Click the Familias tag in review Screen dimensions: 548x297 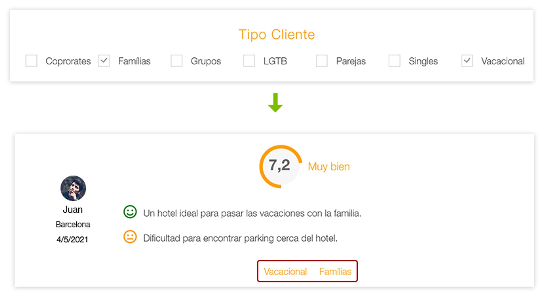[x=335, y=272]
